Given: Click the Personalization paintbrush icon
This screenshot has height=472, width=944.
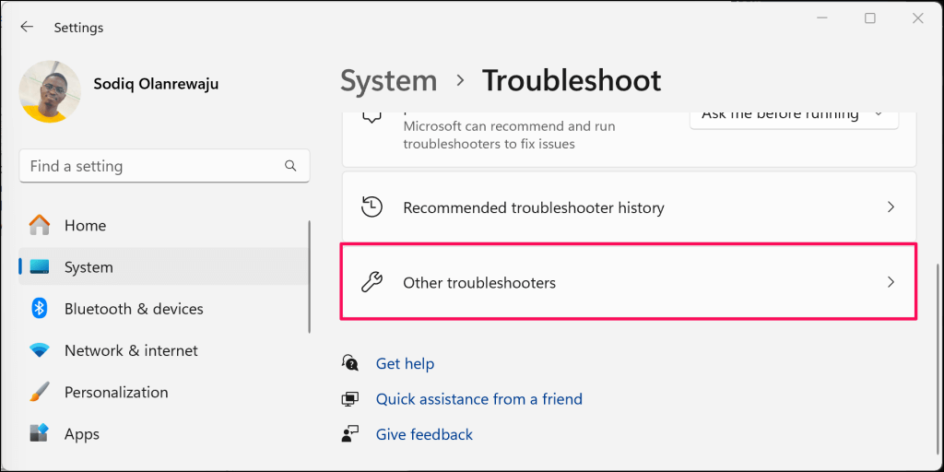Looking at the screenshot, I should (40, 392).
